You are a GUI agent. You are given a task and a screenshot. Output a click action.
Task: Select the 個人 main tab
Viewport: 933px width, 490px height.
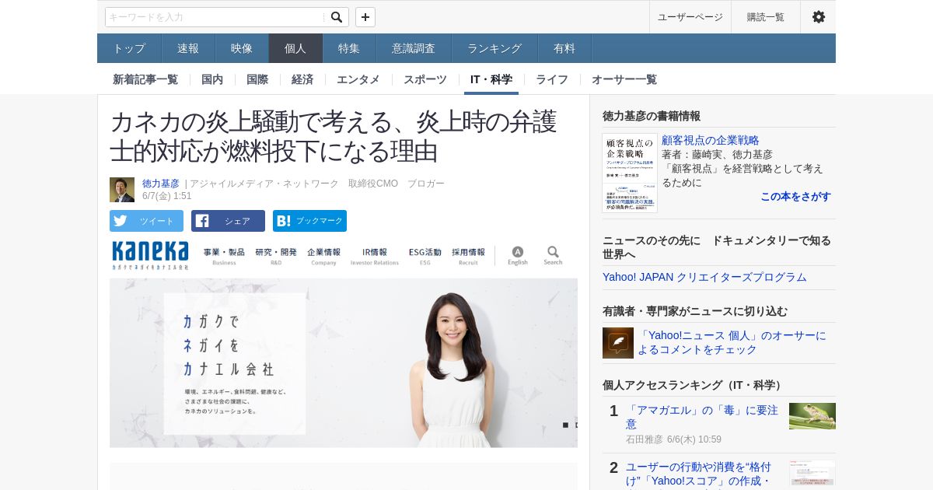coord(295,48)
